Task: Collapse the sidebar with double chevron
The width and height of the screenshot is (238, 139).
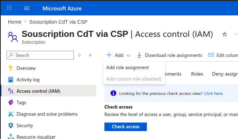Action: click(x=90, y=55)
